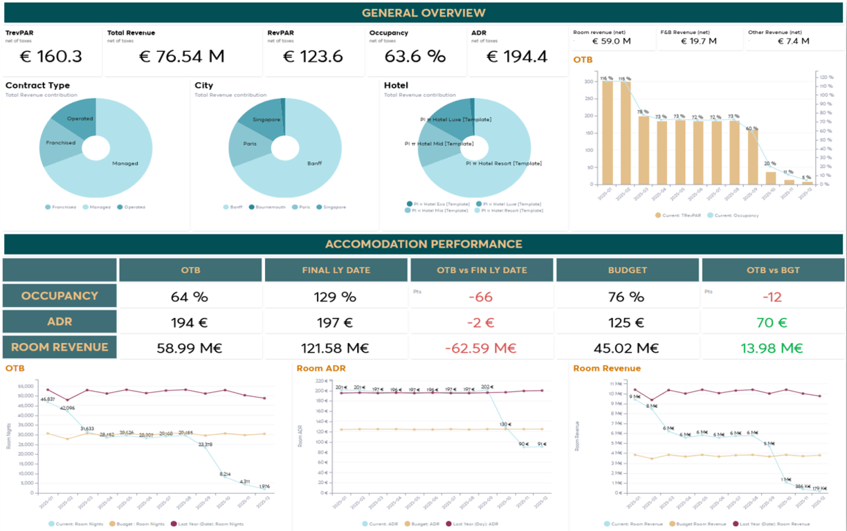The width and height of the screenshot is (847, 531).
Task: Collapse the GENERAL OVERVIEW section header
Action: (x=423, y=12)
